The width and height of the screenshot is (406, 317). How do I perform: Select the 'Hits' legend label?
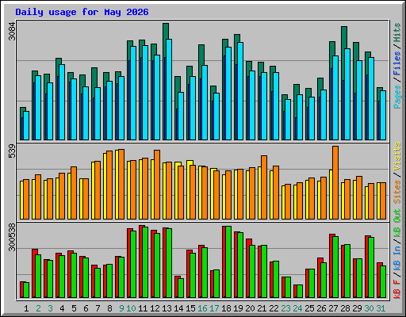click(396, 32)
